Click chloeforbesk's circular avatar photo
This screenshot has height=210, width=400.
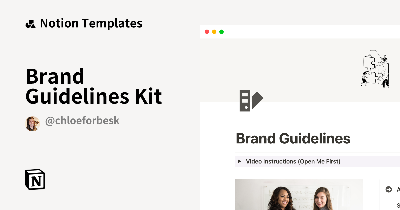click(x=32, y=123)
